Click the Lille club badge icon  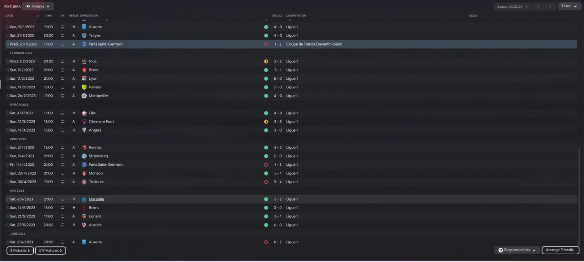coord(84,113)
